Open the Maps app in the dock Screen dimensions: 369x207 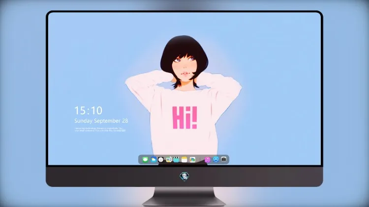coord(169,159)
